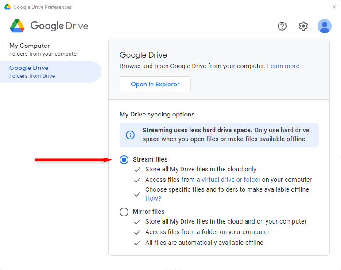Select the Stream files radio button
Image resolution: width=341 pixels, height=270 pixels.
124,160
